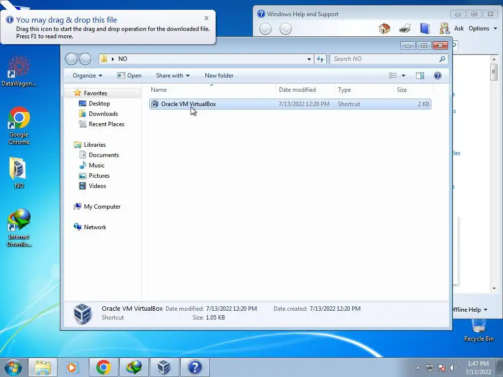503x377 pixels.
Task: Open Help and Support taskbar icon
Action: pos(195,367)
